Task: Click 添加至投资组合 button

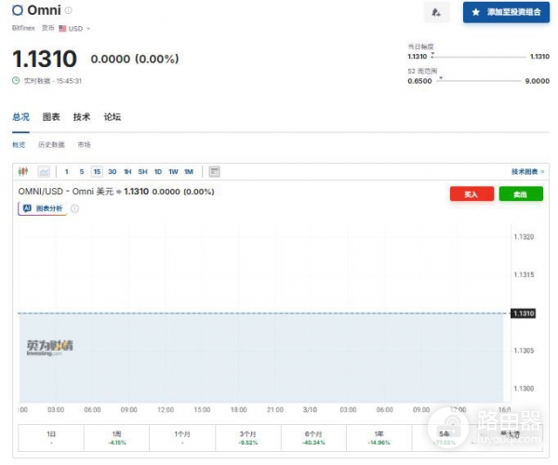Action: pos(506,12)
